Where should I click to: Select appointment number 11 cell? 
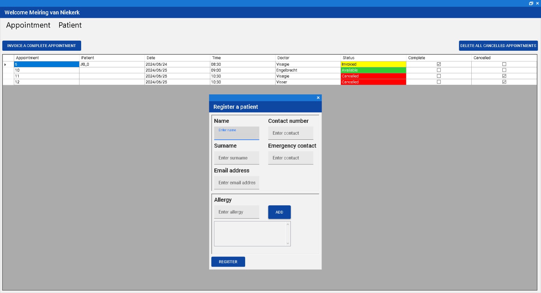click(x=47, y=76)
